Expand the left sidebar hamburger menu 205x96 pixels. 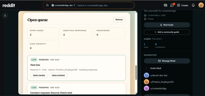pyautogui.click(x=5, y=16)
